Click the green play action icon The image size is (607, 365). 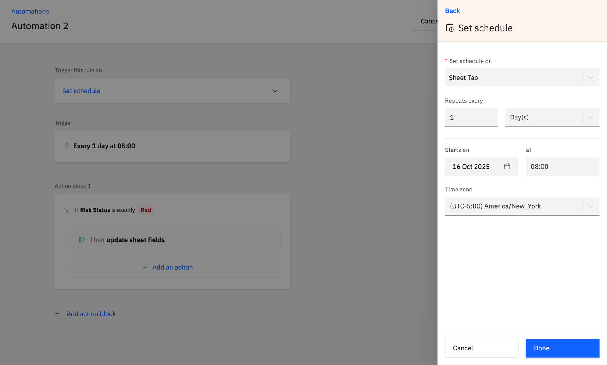[82, 240]
